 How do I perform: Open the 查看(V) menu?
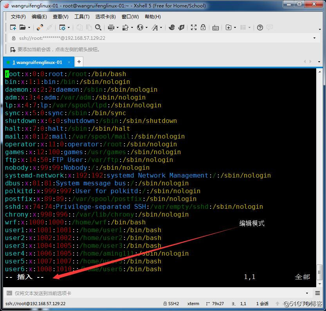[x=61, y=17]
